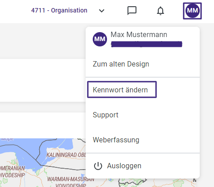Click the Warmian-Masurian Voivodeship map label
This screenshot has width=214, height=187.
[x=71, y=182]
